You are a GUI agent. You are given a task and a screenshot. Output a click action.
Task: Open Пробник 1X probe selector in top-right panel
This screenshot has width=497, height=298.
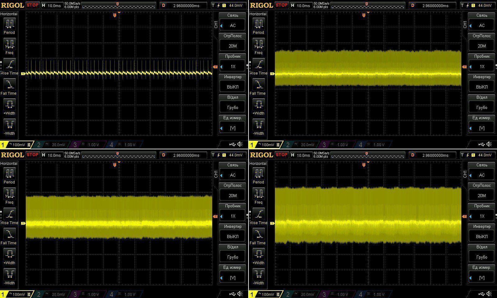click(x=482, y=66)
